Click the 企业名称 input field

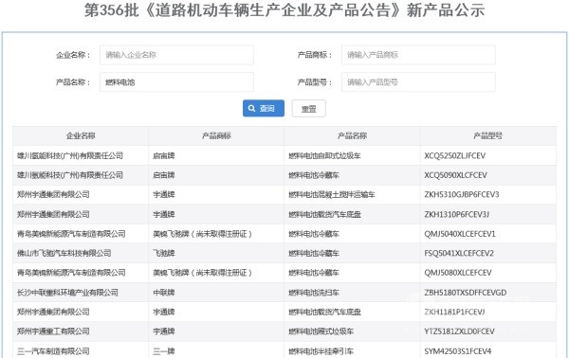176,55
